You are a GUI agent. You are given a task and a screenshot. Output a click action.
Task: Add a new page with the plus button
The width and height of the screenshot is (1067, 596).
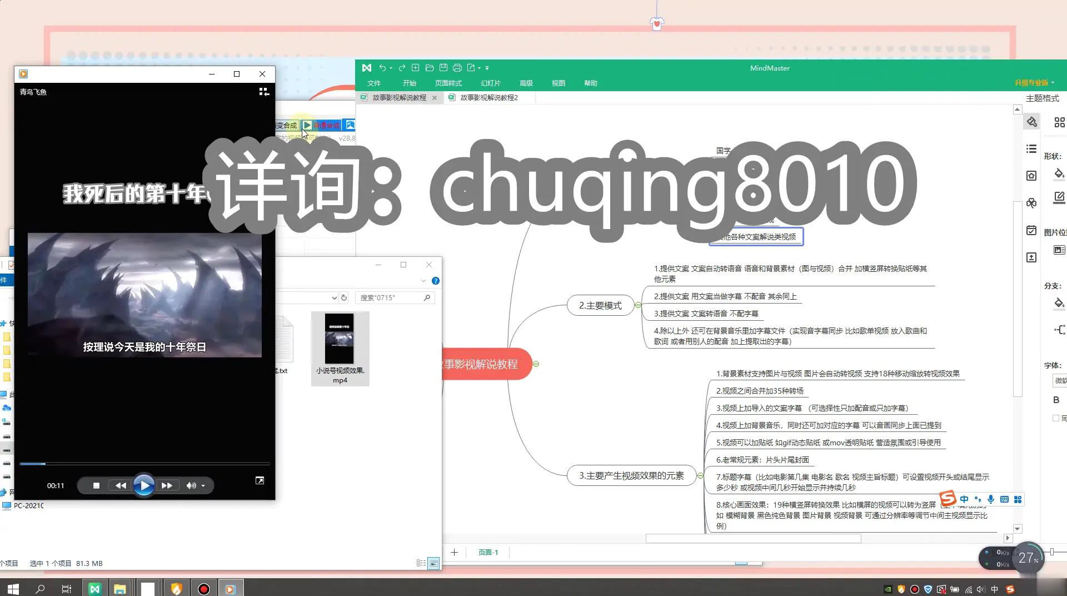(454, 552)
